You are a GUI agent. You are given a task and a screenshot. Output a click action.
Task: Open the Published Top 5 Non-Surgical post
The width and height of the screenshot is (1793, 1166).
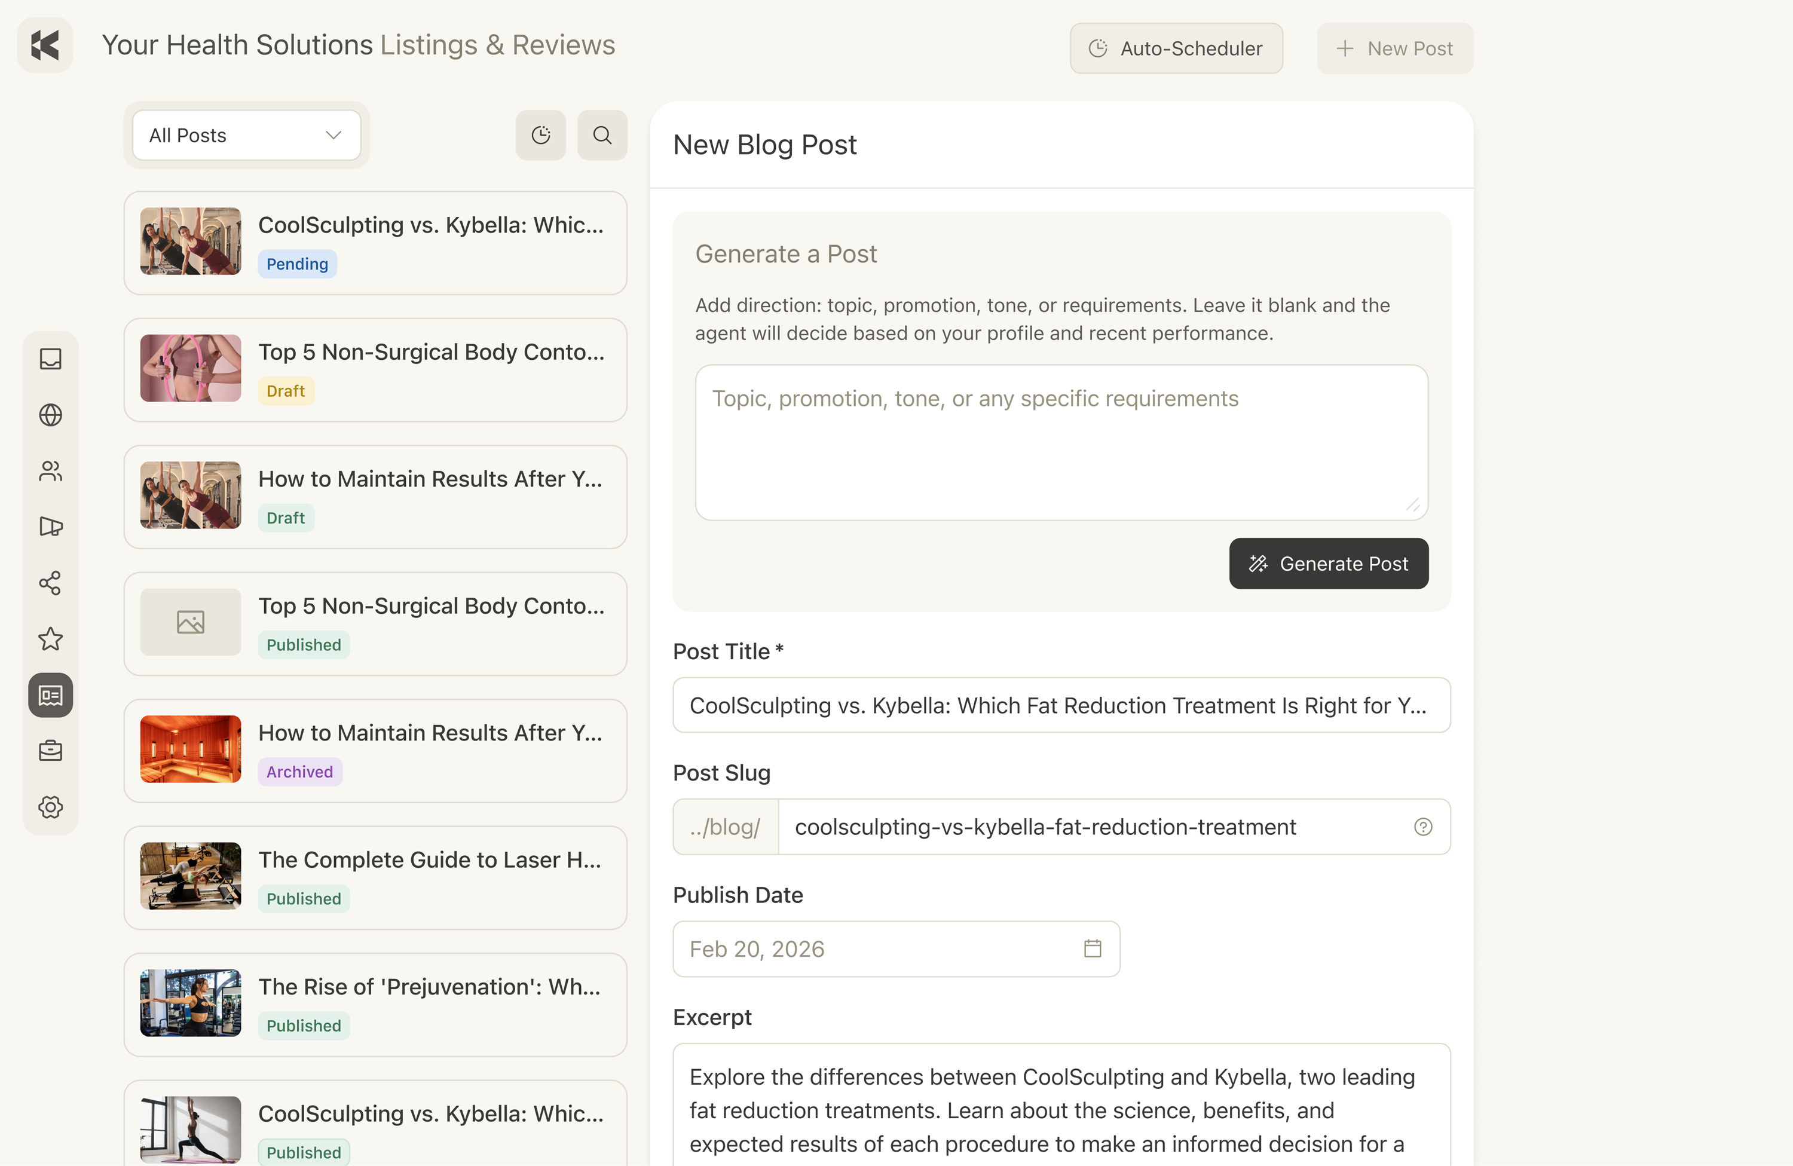375,625
